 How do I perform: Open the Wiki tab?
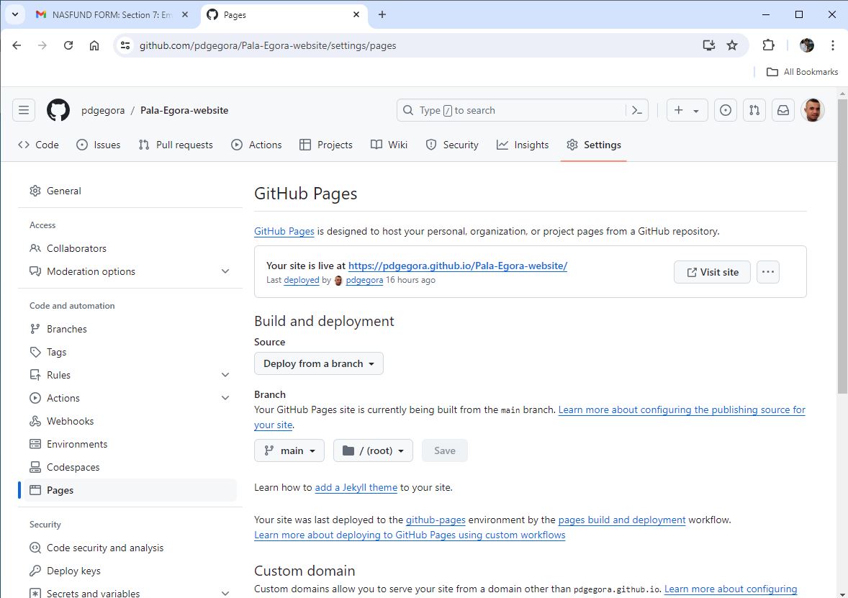[389, 145]
